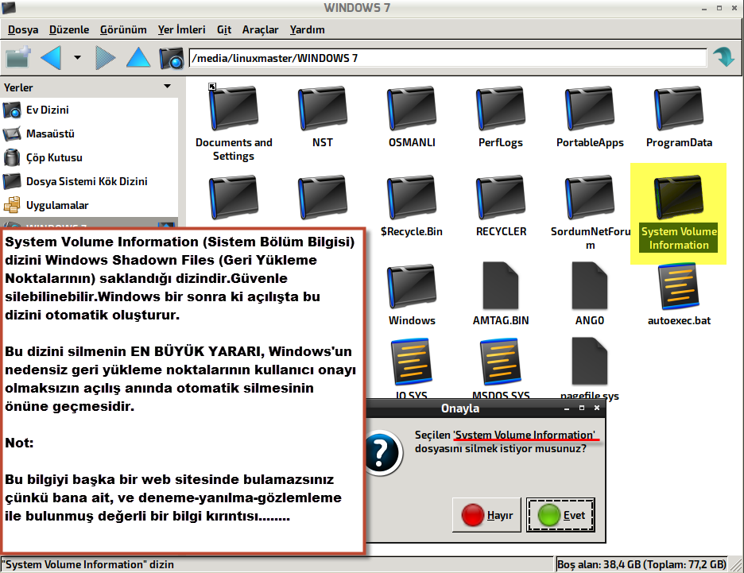Select the NST folder
This screenshot has width=744, height=573.
tap(322, 116)
